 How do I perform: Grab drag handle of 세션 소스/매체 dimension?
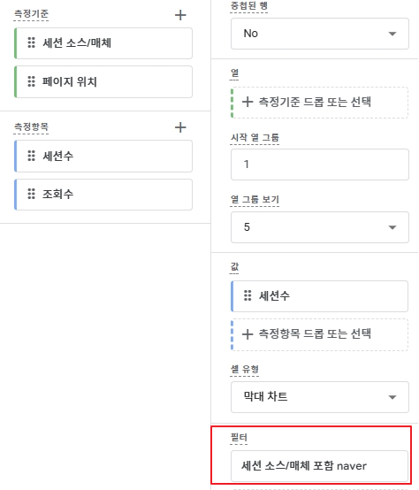point(31,42)
